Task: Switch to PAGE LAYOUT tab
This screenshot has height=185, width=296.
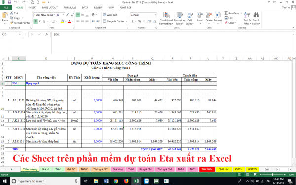Action: coord(50,8)
